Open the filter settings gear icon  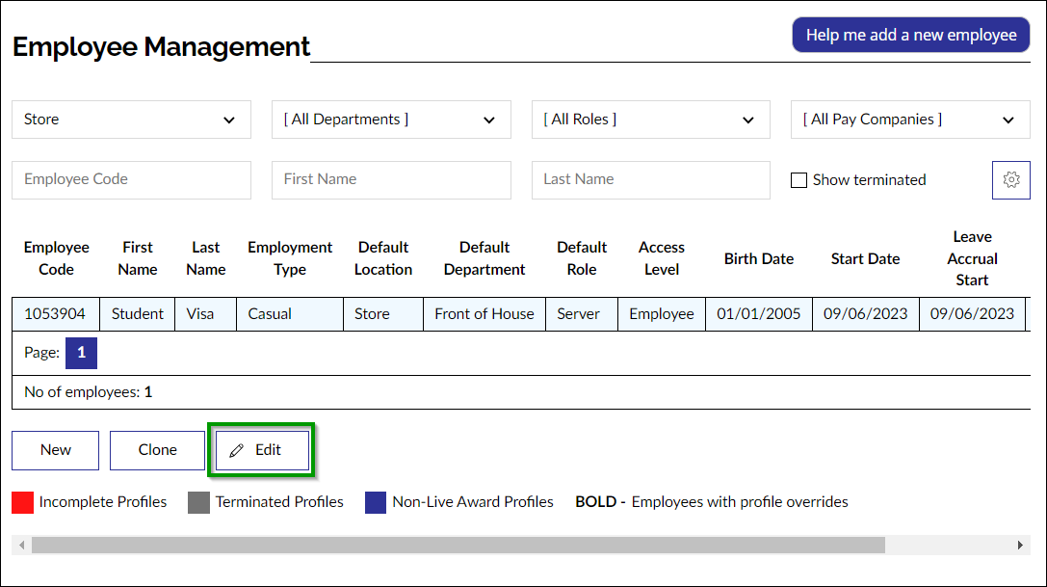[x=1010, y=179]
